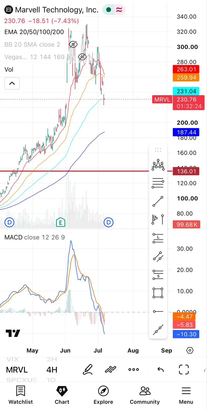Tap the 99.68 K volume label
Image resolution: width=207 pixels, height=410 pixels.
[186, 225]
